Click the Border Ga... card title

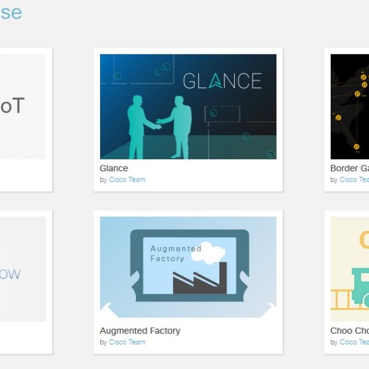[x=349, y=168]
